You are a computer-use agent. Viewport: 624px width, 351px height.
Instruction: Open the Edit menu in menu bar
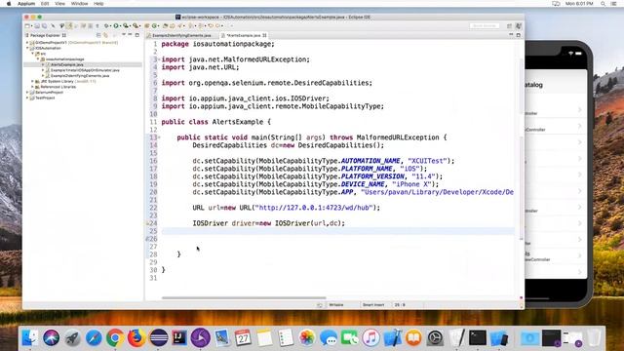[x=45, y=4]
